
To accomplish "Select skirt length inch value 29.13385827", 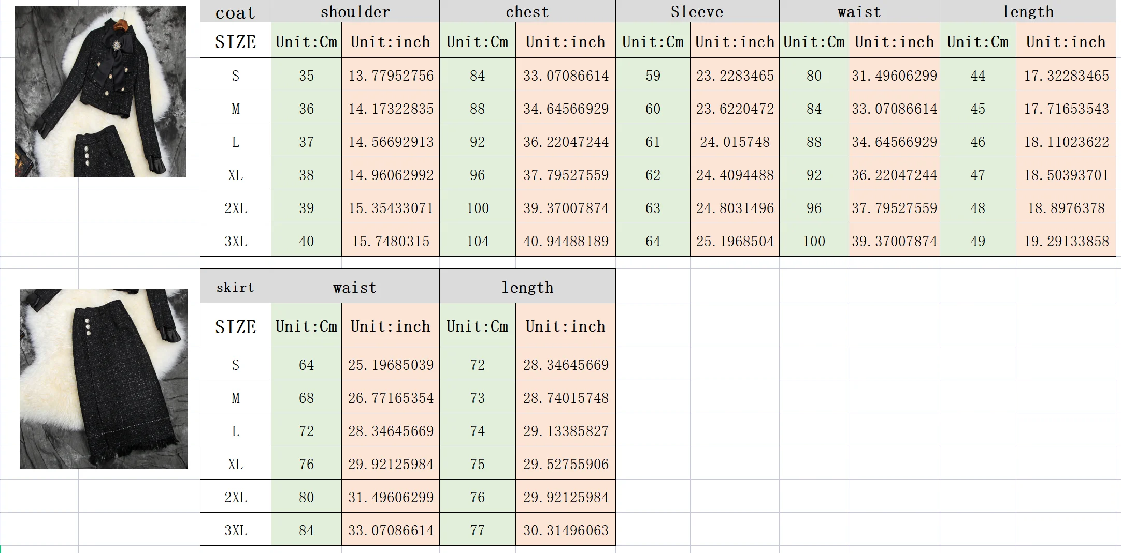I will coord(566,430).
